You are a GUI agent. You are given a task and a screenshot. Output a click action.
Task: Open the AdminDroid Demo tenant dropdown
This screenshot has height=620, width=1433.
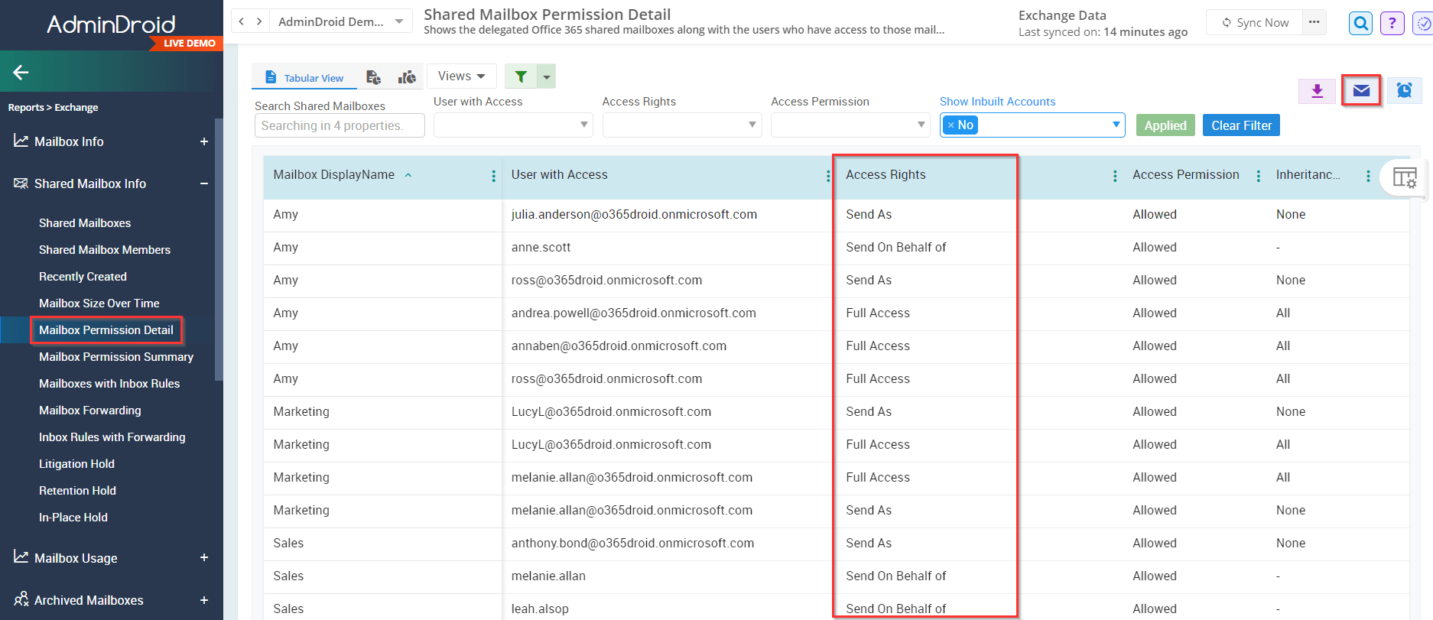point(340,21)
